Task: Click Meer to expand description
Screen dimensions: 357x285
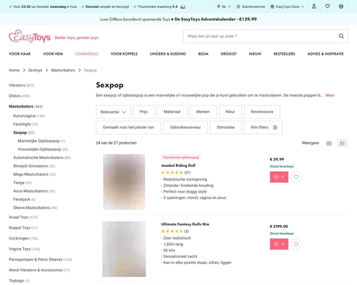Action: point(330,95)
